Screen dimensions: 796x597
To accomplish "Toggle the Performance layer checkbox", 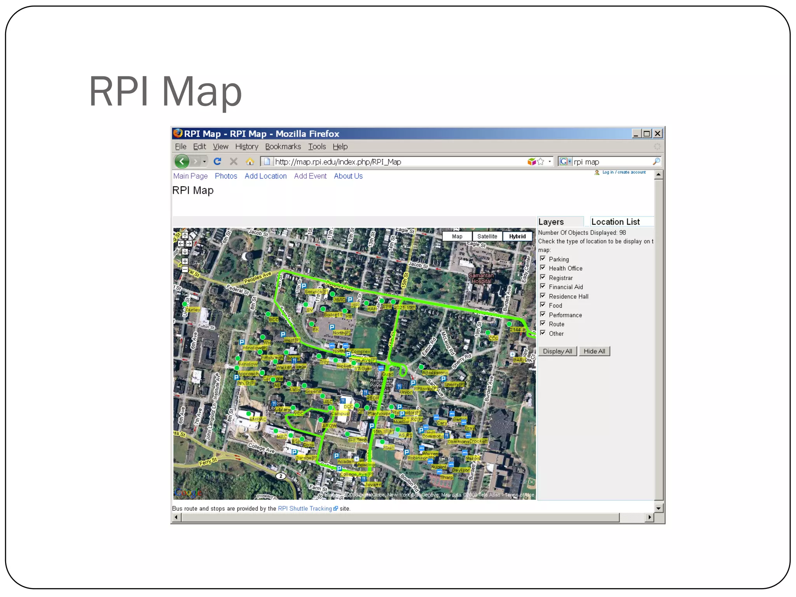I will coord(543,314).
